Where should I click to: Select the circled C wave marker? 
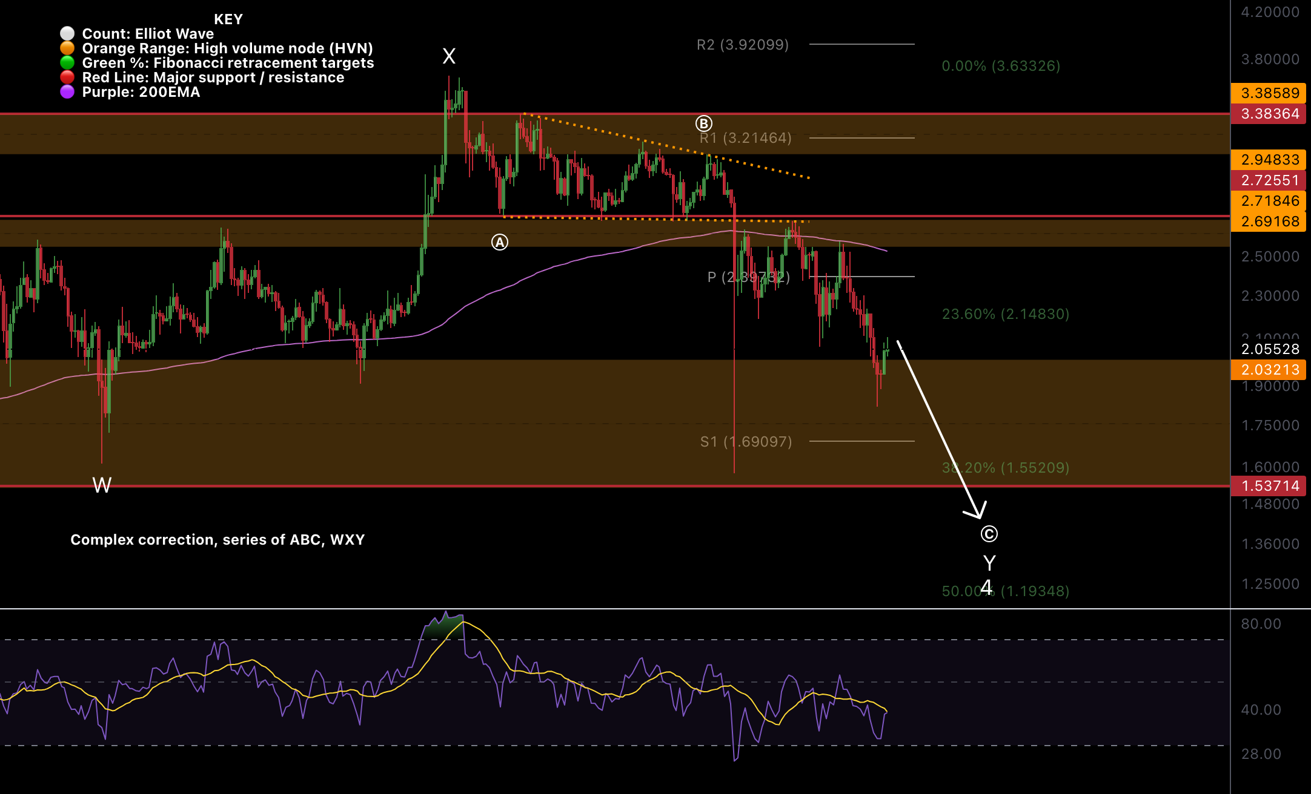coord(989,534)
